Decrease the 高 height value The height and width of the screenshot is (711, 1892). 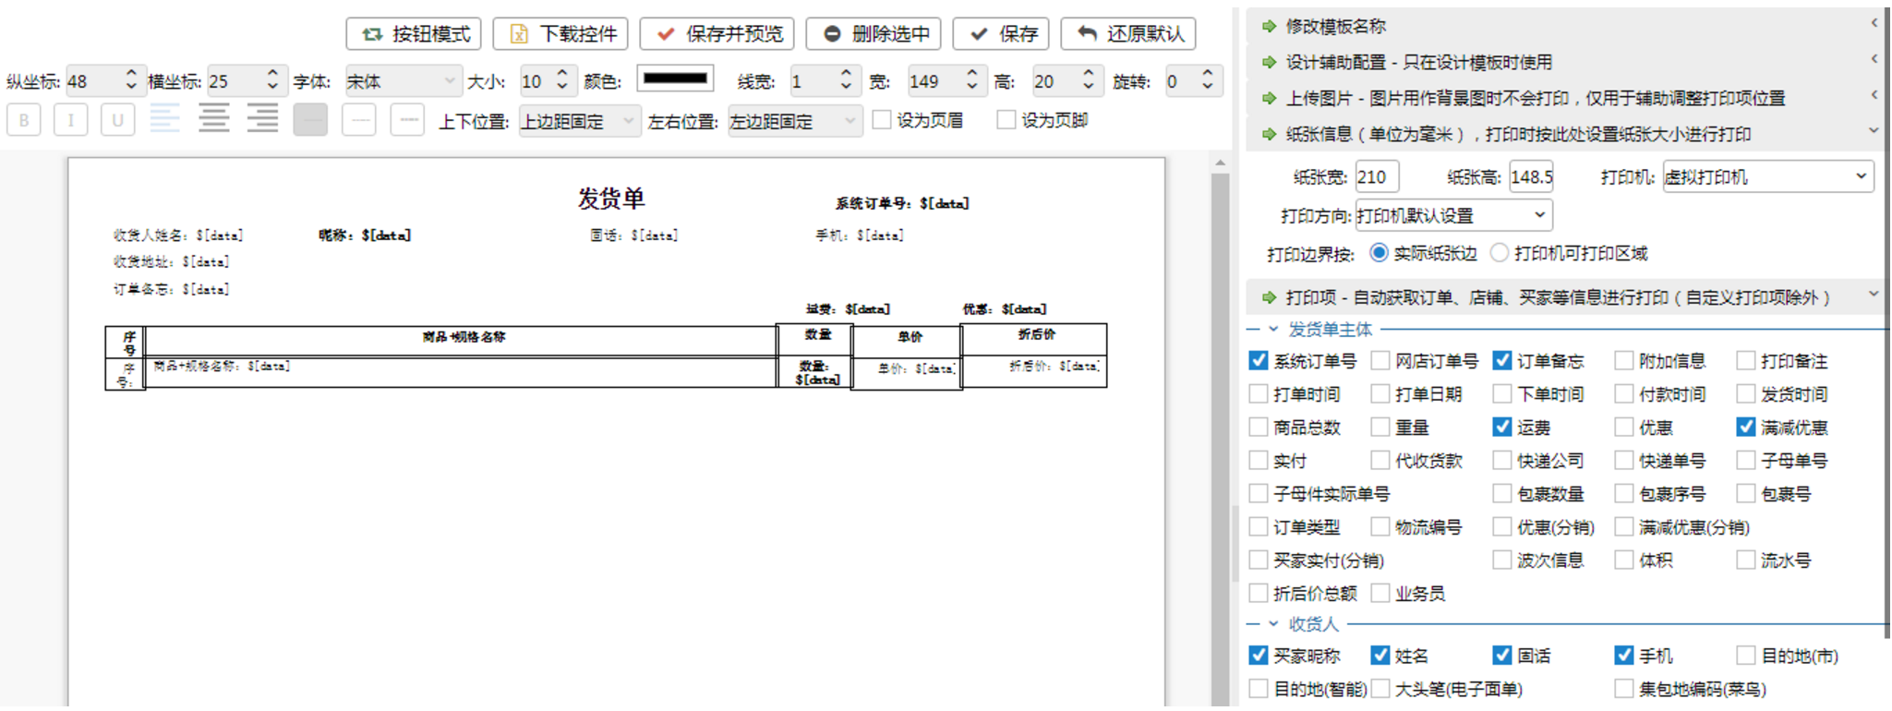(x=1089, y=89)
